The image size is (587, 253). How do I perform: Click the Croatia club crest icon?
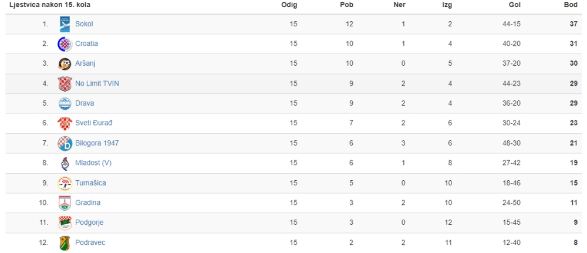(x=65, y=44)
